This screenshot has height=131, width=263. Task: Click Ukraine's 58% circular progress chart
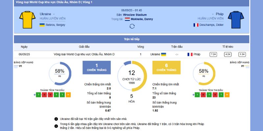[60, 74]
